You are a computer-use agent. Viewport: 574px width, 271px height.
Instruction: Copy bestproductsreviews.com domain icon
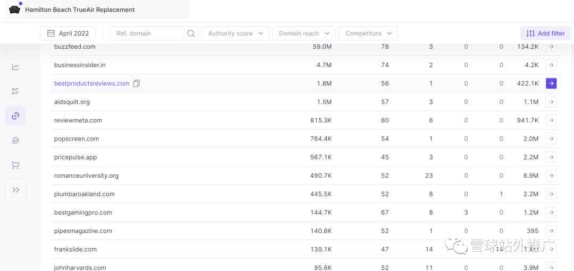pyautogui.click(x=136, y=83)
